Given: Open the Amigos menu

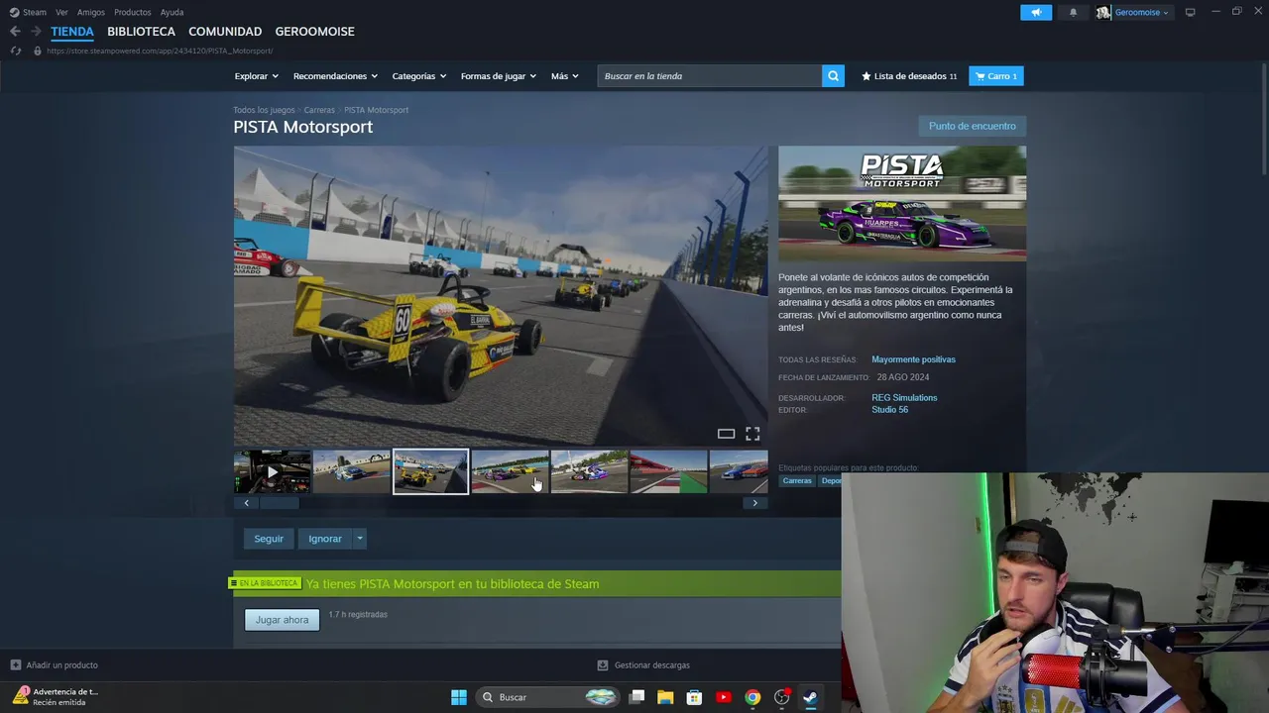Looking at the screenshot, I should 91,12.
